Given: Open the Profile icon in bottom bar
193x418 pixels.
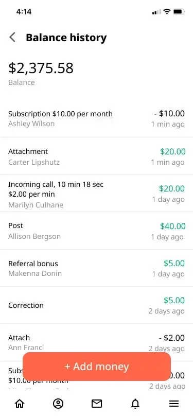Looking at the screenshot, I should point(58,404).
